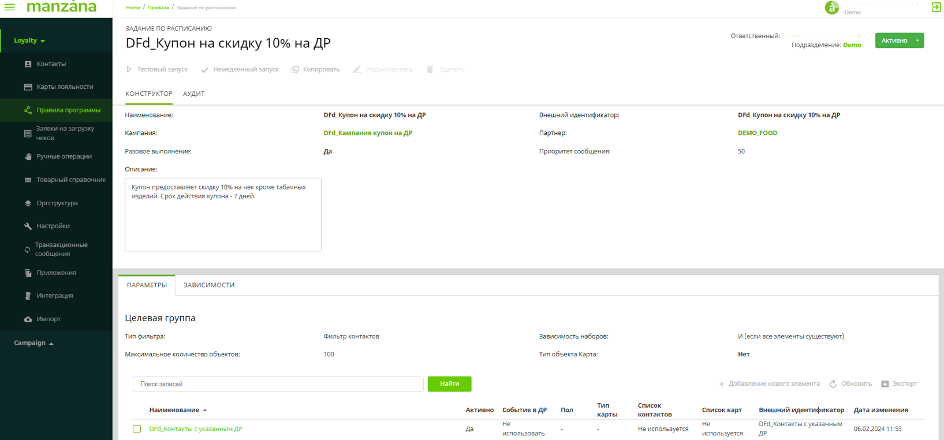Switch to the Аудит tab

193,93
